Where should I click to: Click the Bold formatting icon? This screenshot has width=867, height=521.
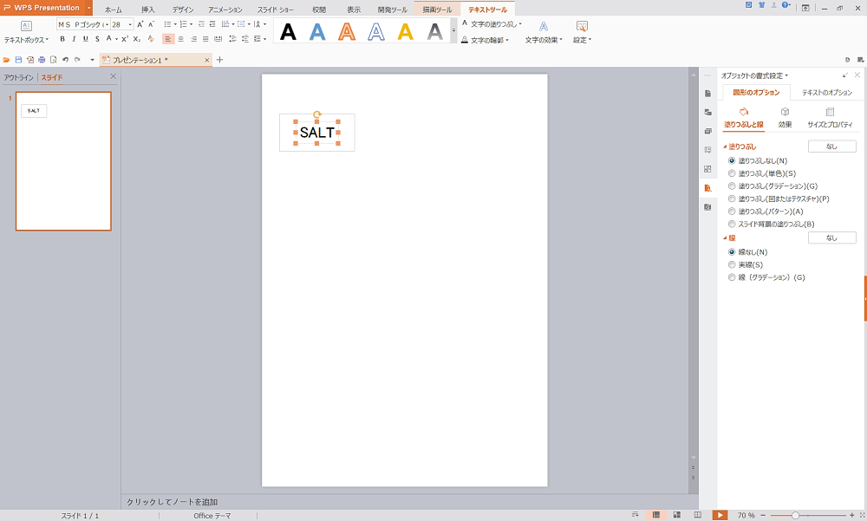coord(62,39)
